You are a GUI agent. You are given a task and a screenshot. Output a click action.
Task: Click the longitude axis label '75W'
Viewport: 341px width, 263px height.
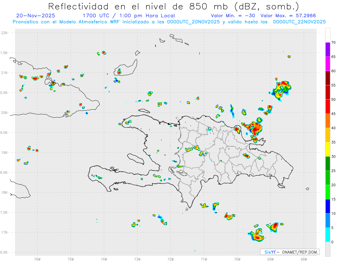pos(71,259)
